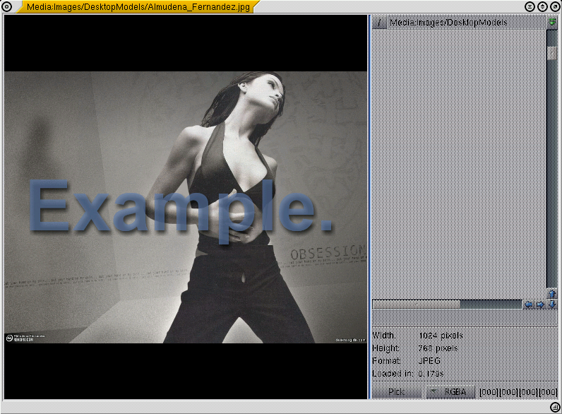The image size is (562, 414).
Task: Click the horizontal scroll right arrow
Action: (539, 304)
